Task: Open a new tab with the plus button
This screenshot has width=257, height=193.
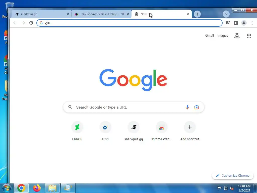Action: click(x=197, y=14)
